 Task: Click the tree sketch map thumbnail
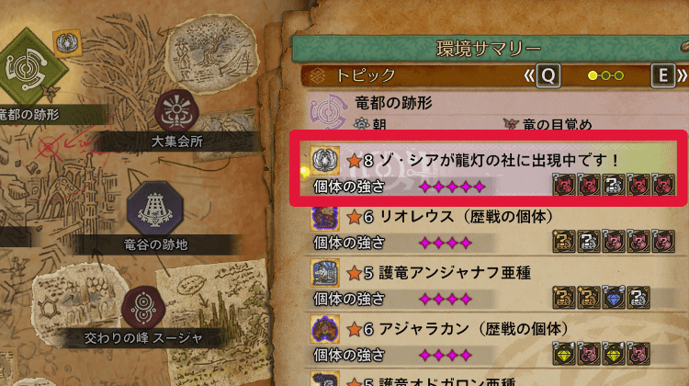click(212, 53)
